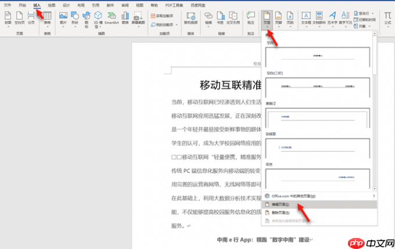Click the 页眉 header button

tap(267, 19)
